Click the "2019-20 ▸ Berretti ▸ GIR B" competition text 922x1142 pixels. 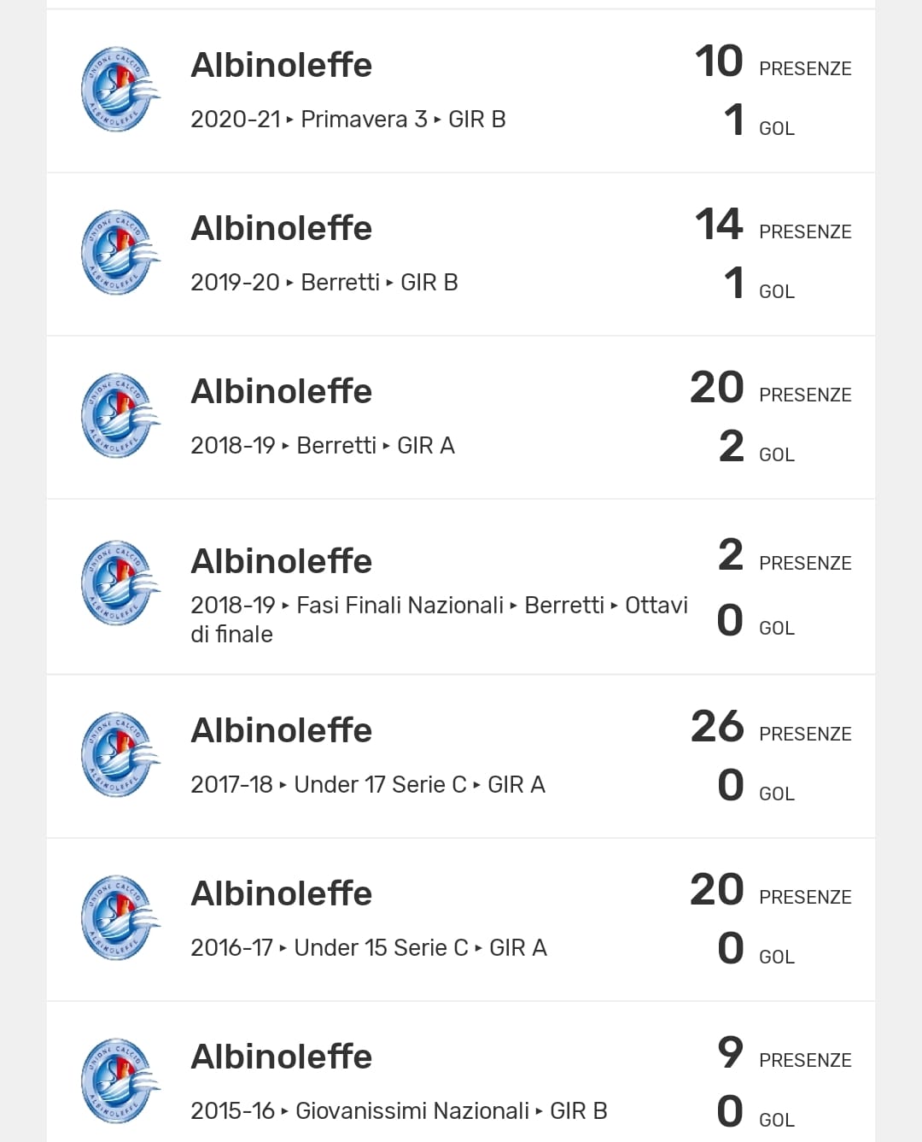click(324, 283)
